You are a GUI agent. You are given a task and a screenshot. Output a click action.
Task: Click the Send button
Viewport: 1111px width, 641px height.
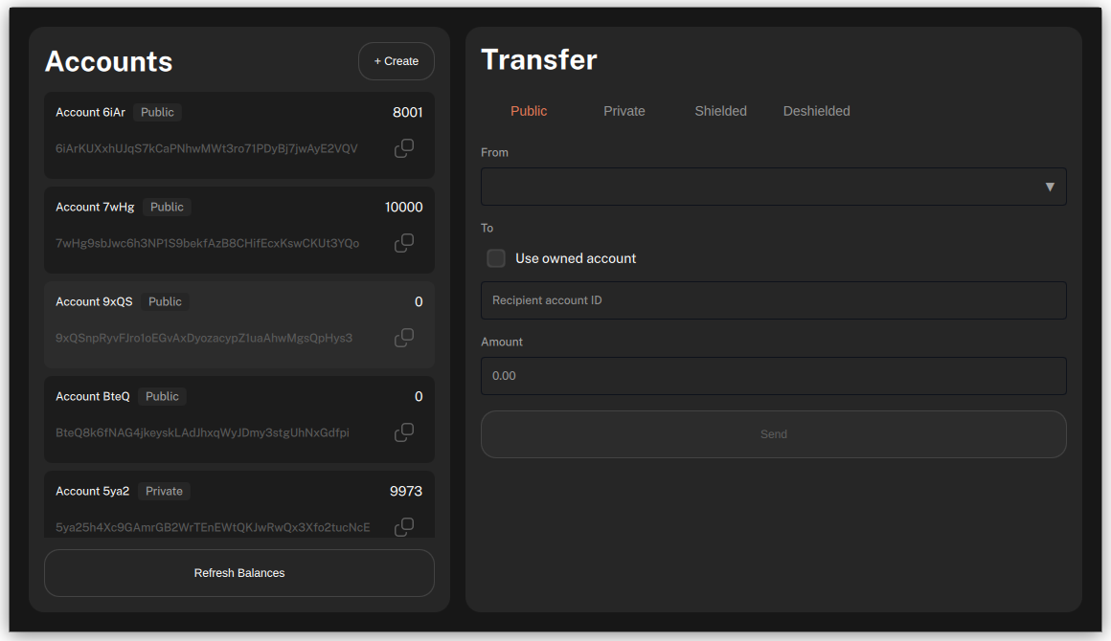[x=773, y=433]
